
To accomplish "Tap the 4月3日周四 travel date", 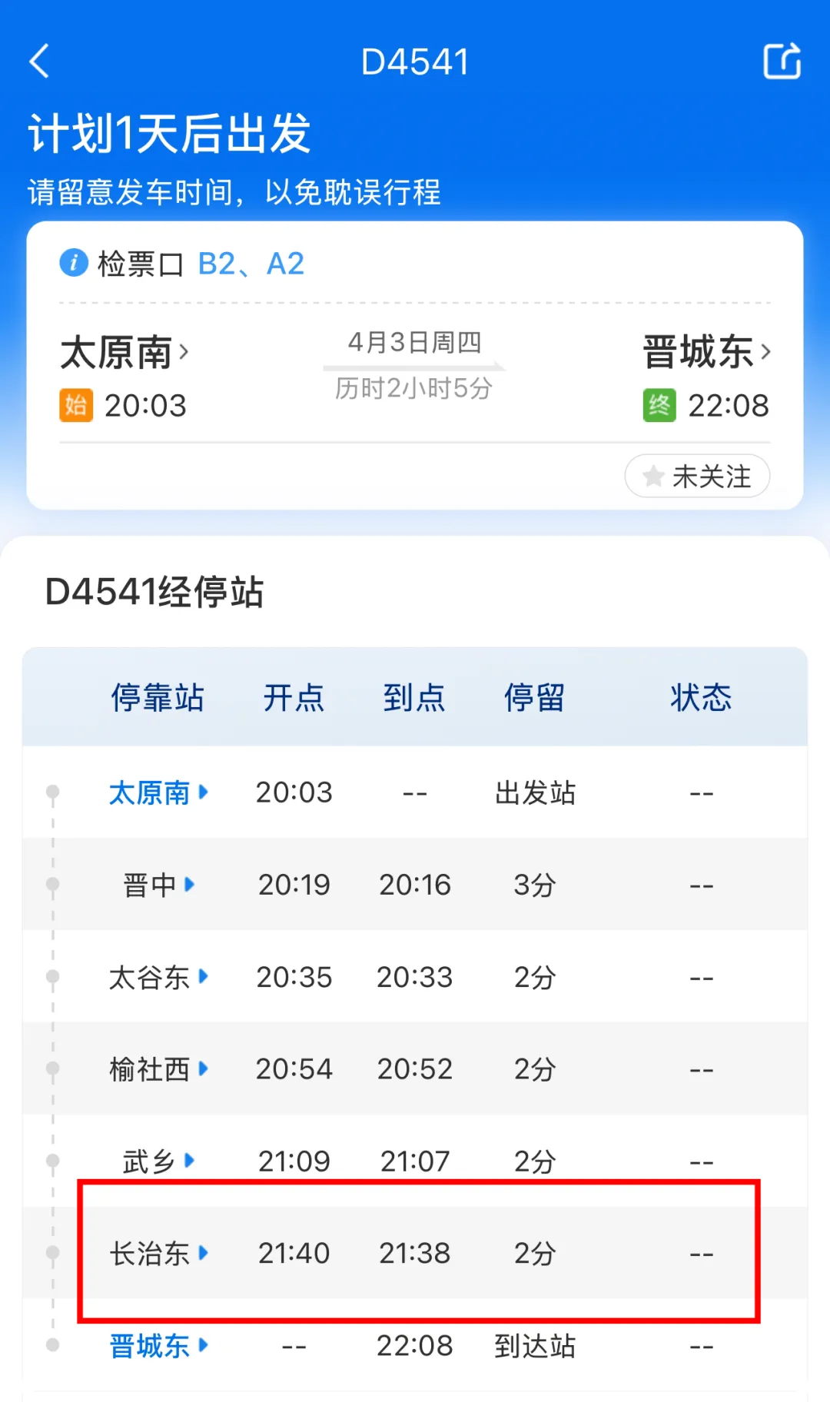I will pos(415,342).
